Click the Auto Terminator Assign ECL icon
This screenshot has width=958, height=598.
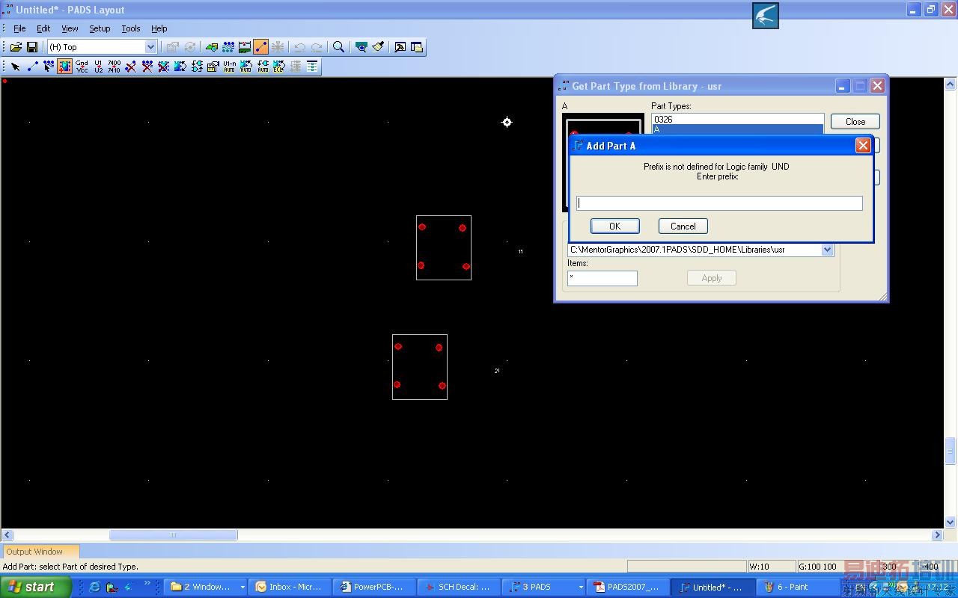click(279, 67)
